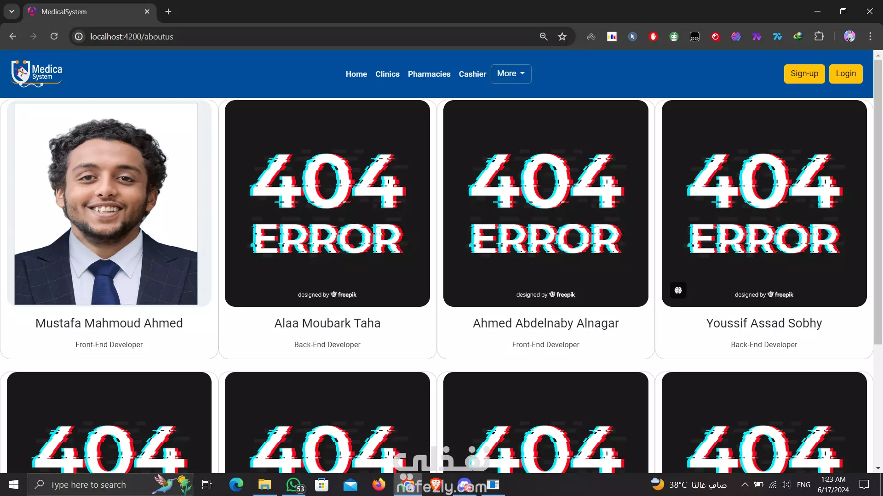
Task: Select the name Ahmed Abdelnaby Alnagar
Action: click(546, 323)
